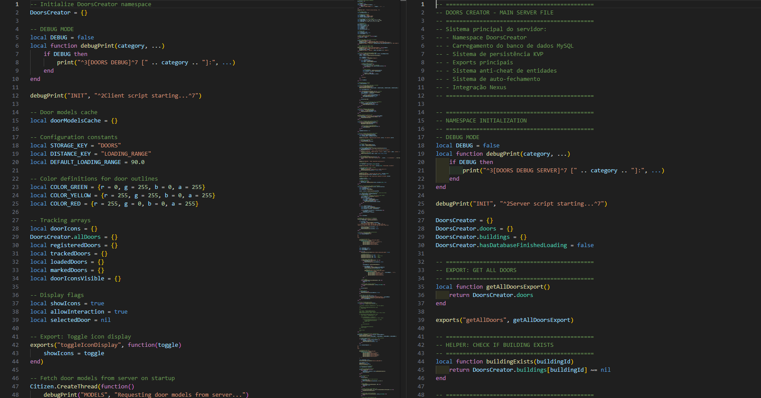Click 'DoorsCreator.allDoors = {}' line
The width and height of the screenshot is (761, 398).
tap(74, 237)
